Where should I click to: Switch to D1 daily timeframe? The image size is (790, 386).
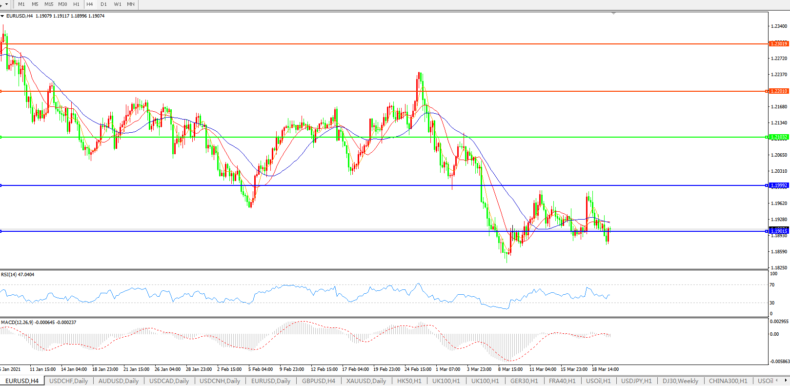103,4
